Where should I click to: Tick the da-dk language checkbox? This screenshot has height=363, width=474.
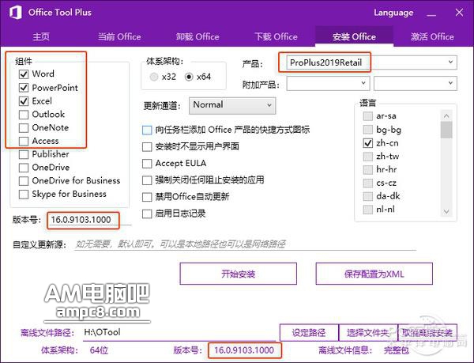367,196
